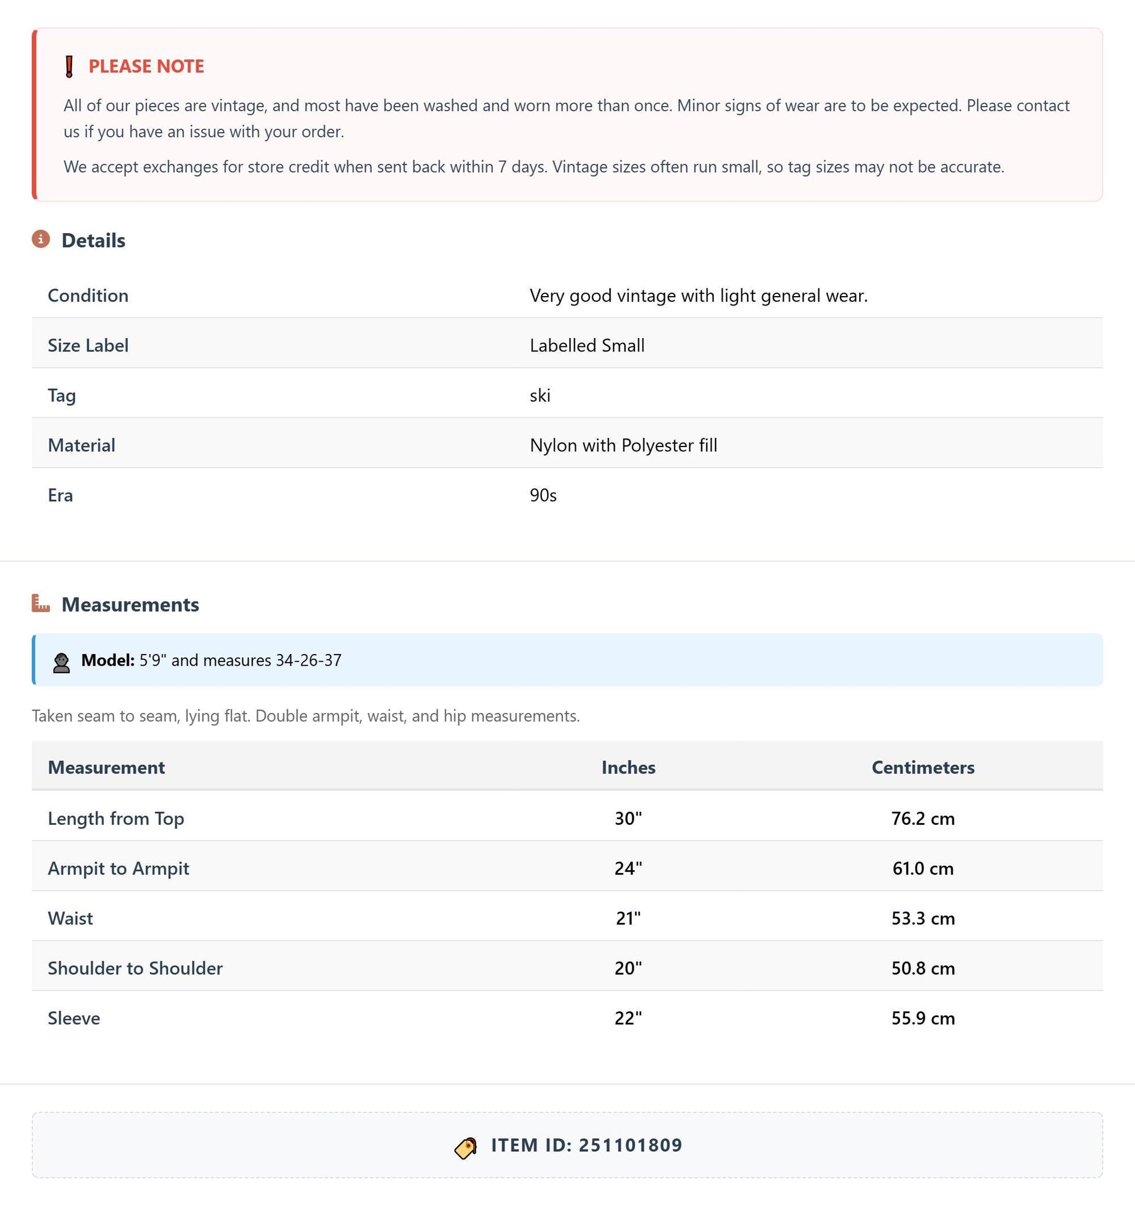
Task: Select the Condition row value text
Action: (x=699, y=296)
